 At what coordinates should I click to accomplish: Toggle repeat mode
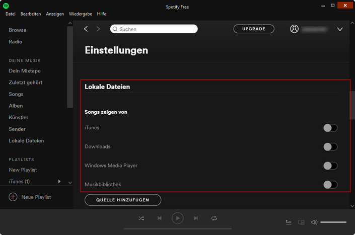(x=214, y=218)
